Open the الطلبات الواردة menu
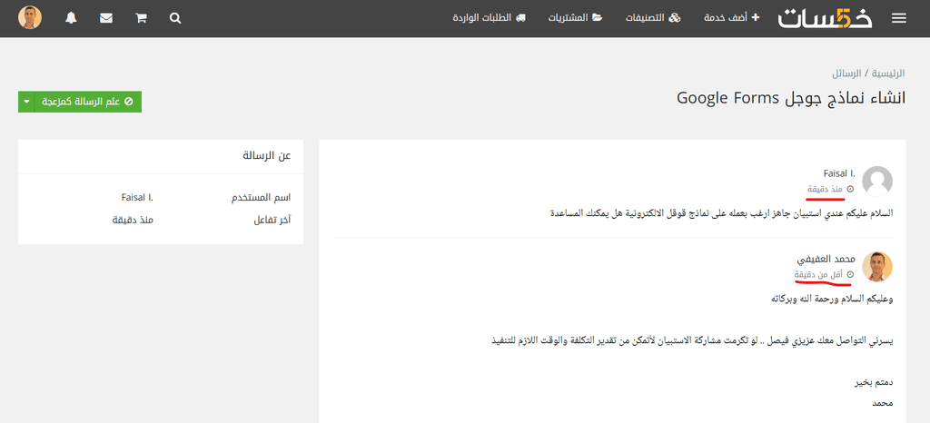This screenshot has height=423, width=930. tap(490, 18)
